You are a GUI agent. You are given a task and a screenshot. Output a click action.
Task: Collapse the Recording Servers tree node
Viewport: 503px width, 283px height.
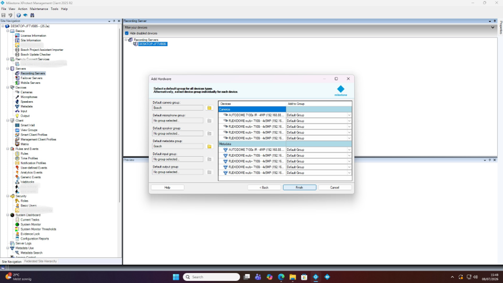(126, 40)
